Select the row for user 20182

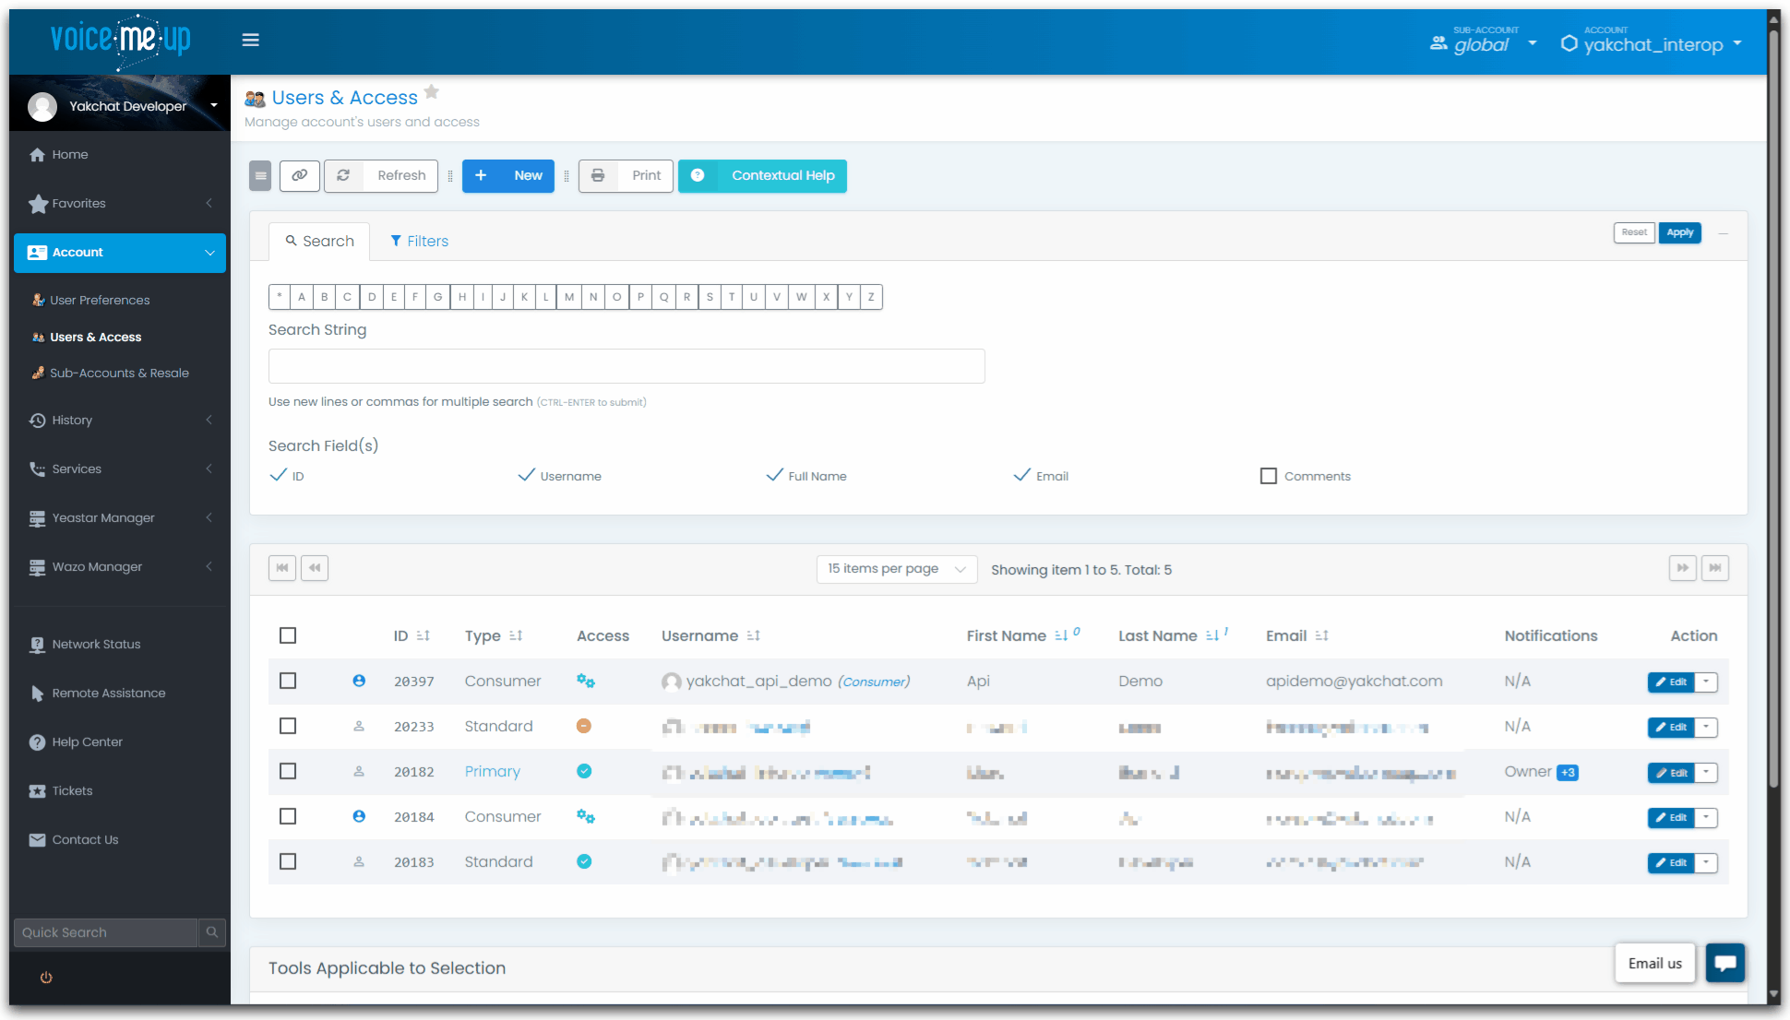click(x=288, y=771)
